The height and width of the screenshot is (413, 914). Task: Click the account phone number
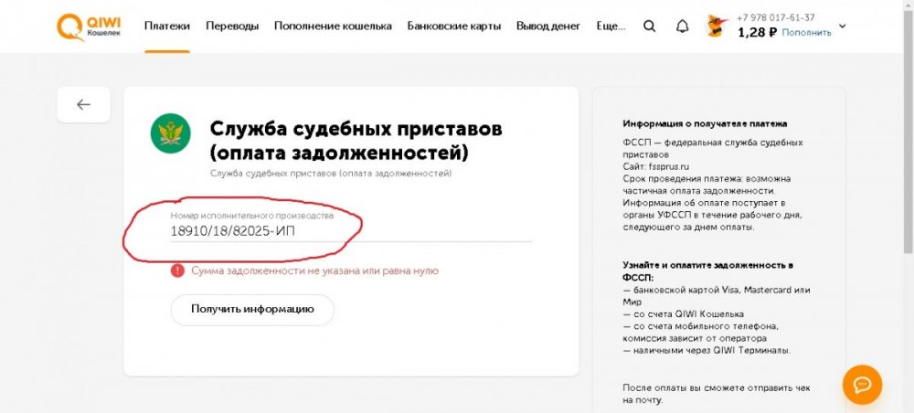point(776,17)
